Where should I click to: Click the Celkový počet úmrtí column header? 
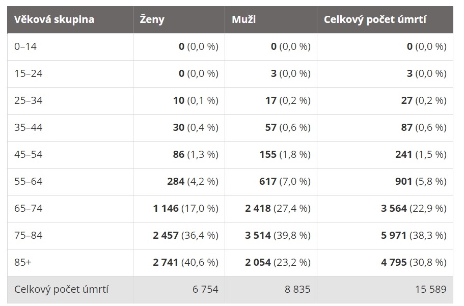(375, 19)
